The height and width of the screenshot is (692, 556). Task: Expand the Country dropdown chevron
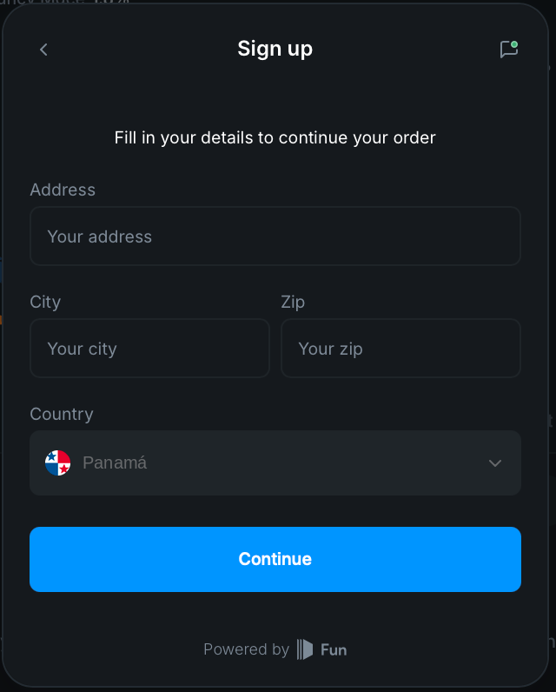[495, 463]
